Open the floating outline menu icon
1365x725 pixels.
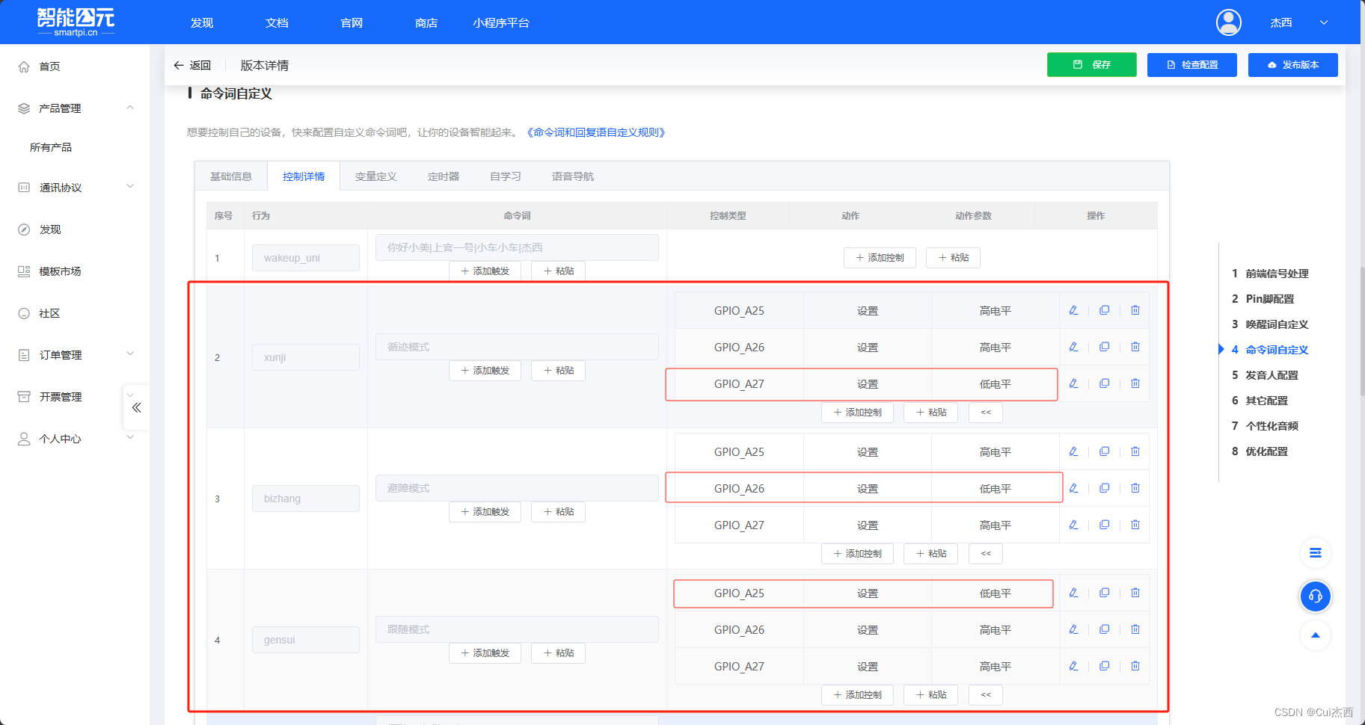[x=1315, y=553]
